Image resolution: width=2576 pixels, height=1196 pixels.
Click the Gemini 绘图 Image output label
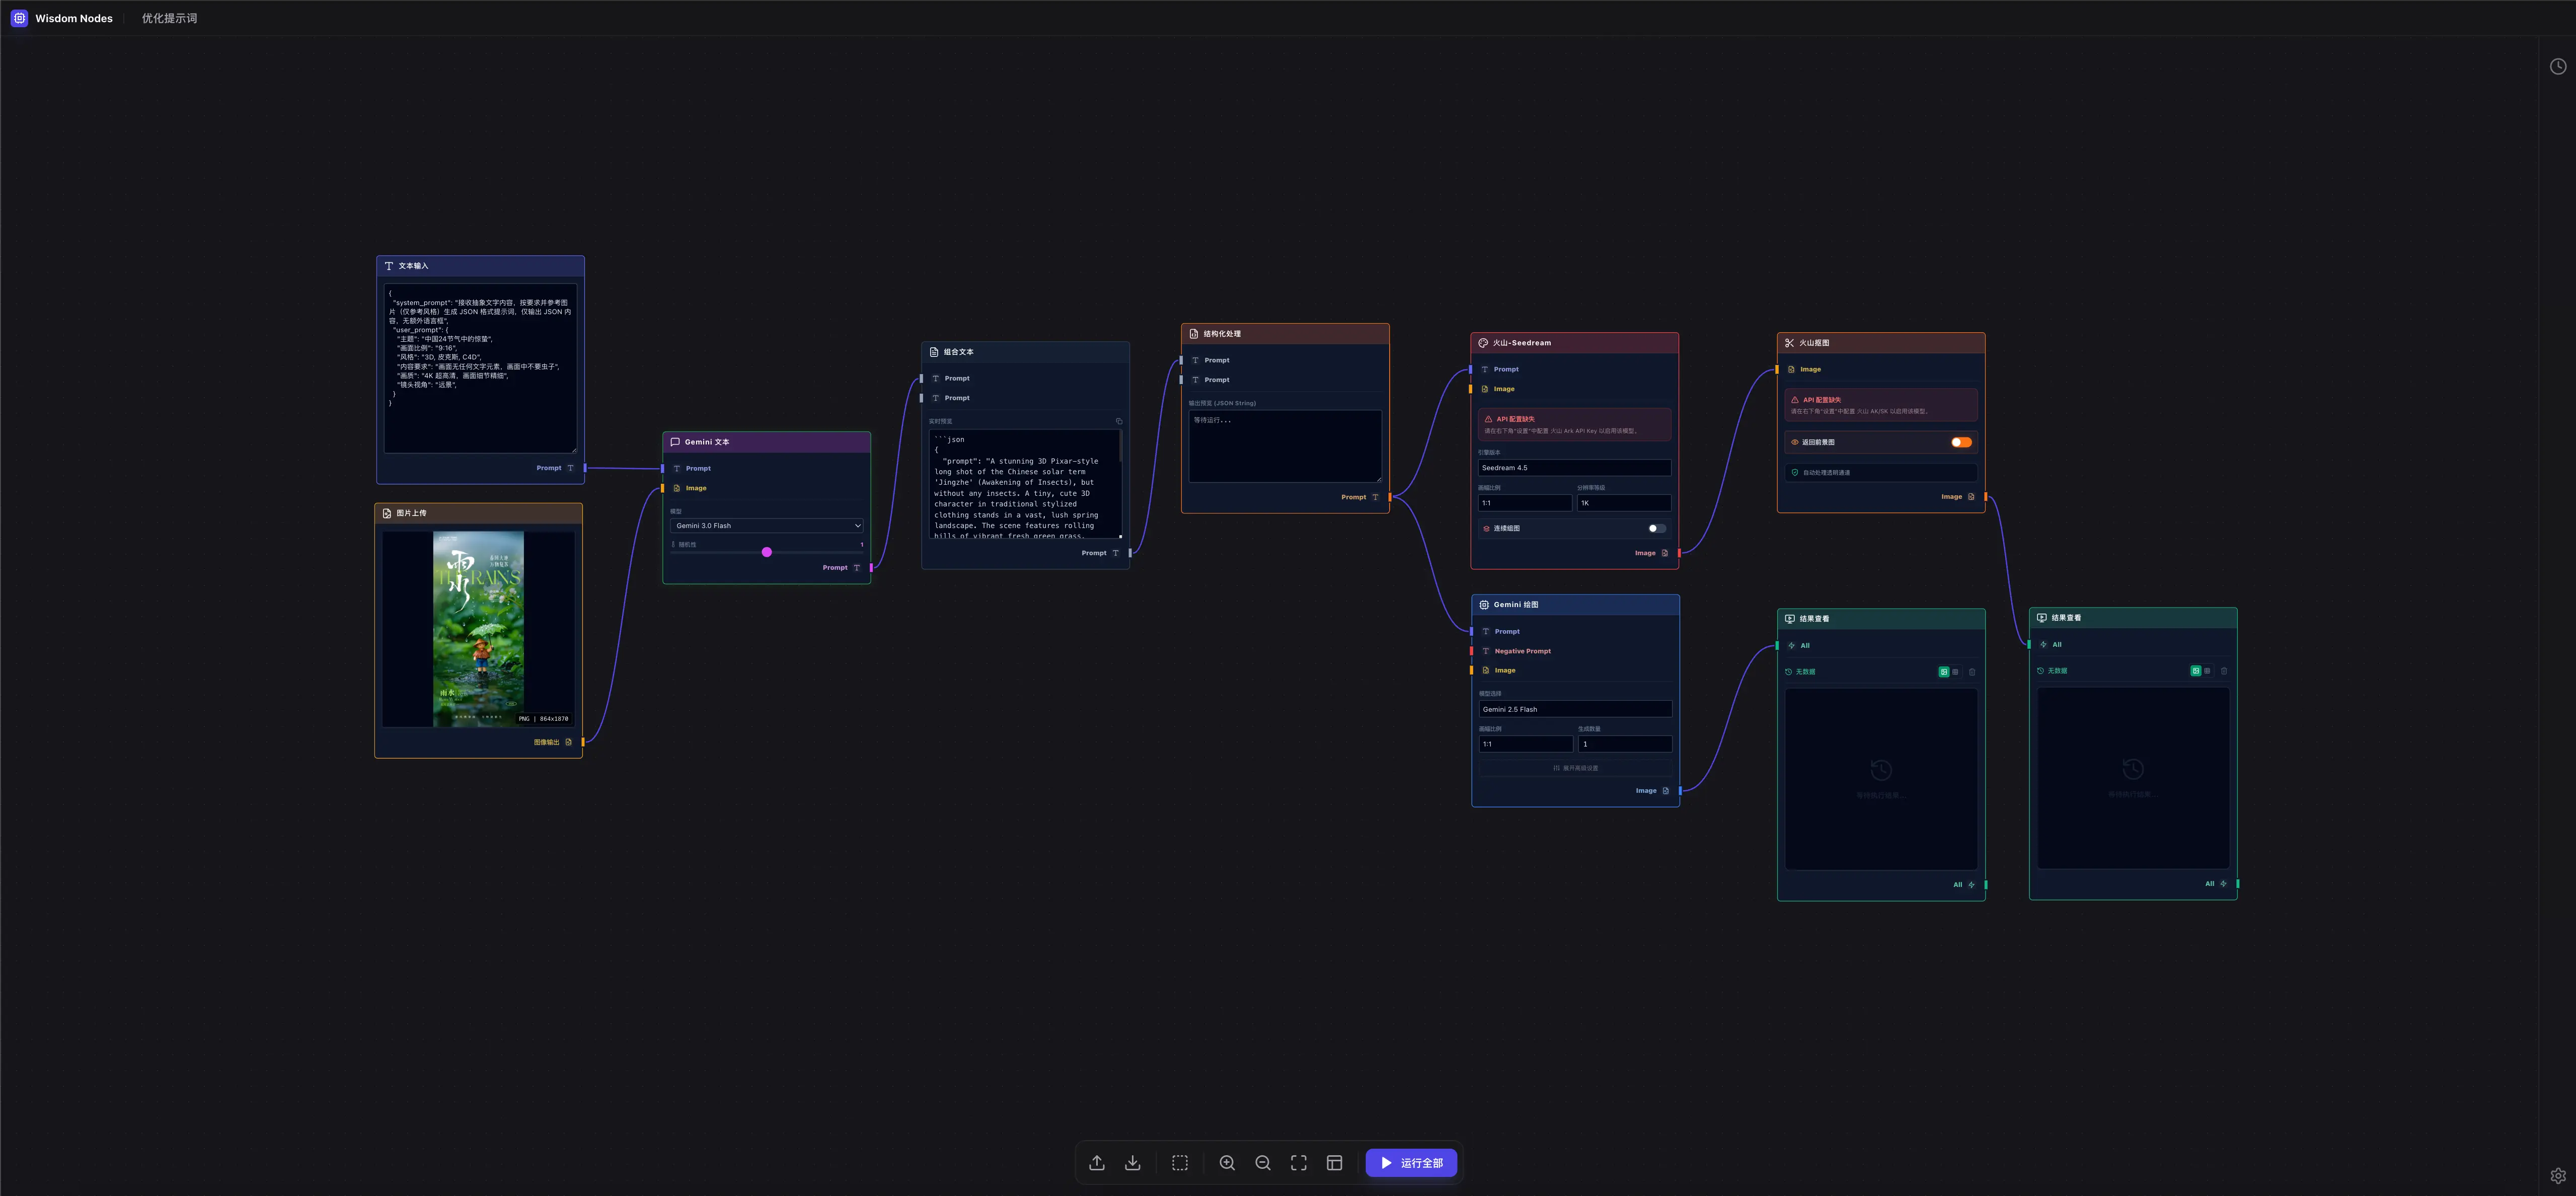[1646, 791]
